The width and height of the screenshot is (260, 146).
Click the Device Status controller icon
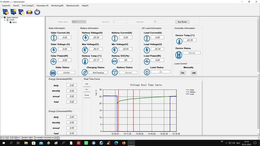179,55
